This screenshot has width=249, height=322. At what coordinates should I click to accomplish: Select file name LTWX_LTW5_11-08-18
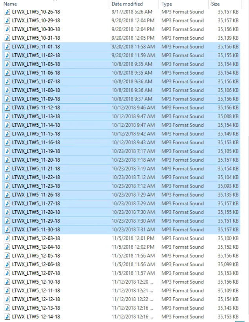coord(36,90)
